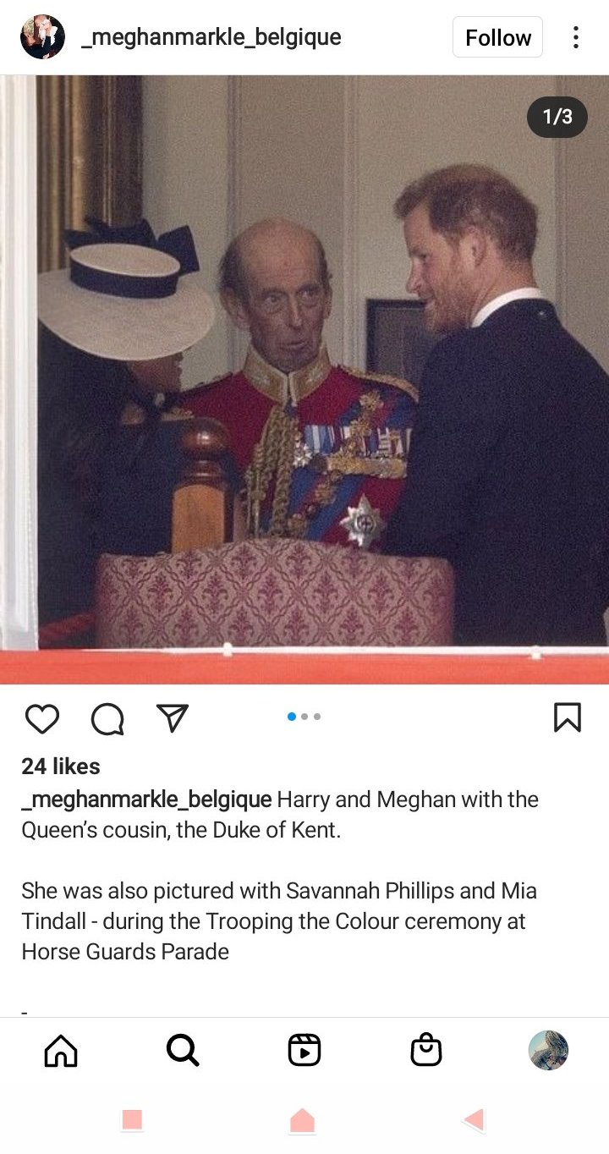Tap the caption's _meghanmarkle_belgique username
This screenshot has width=609, height=1154.
[146, 800]
